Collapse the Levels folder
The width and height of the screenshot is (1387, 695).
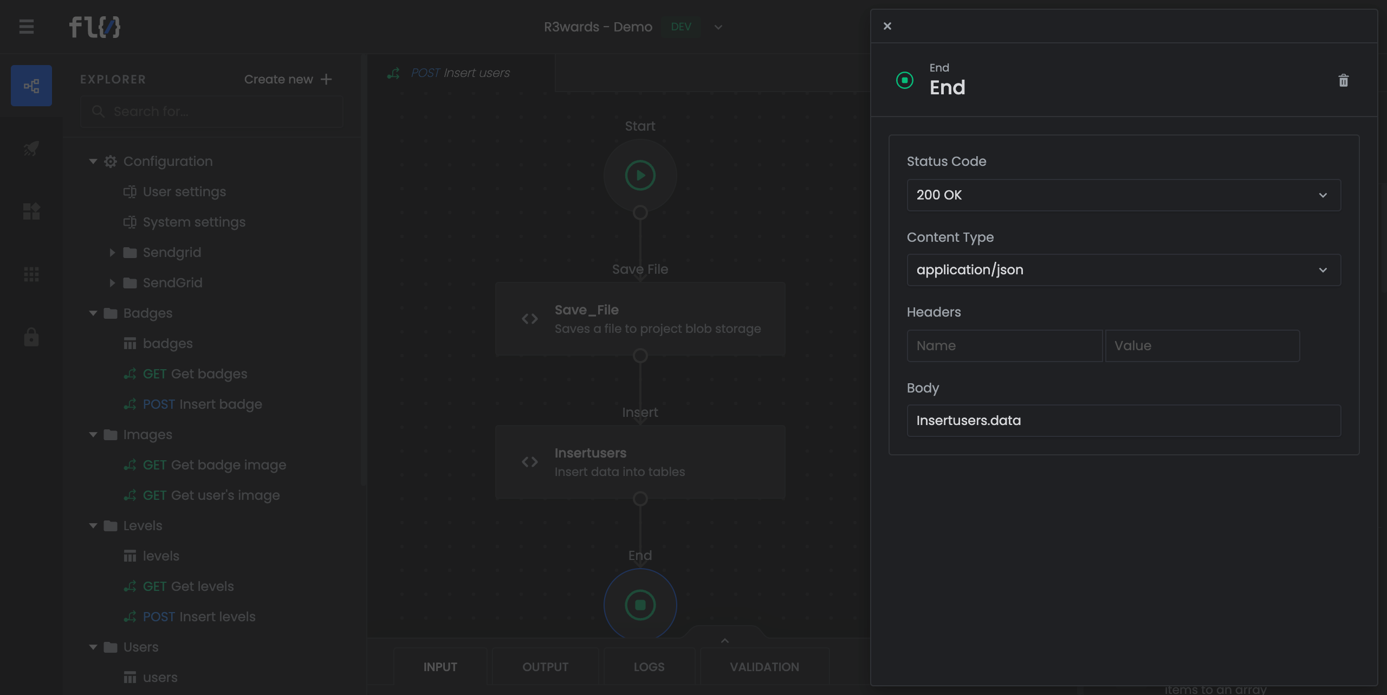point(93,526)
